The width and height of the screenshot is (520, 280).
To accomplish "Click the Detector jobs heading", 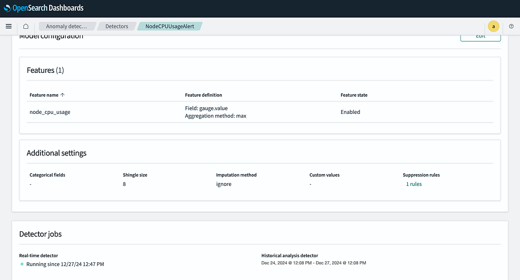I will [41, 234].
